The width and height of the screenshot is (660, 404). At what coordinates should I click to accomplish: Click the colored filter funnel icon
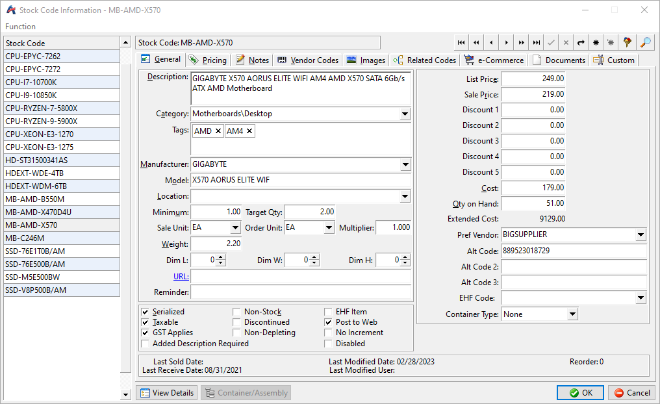(627, 43)
